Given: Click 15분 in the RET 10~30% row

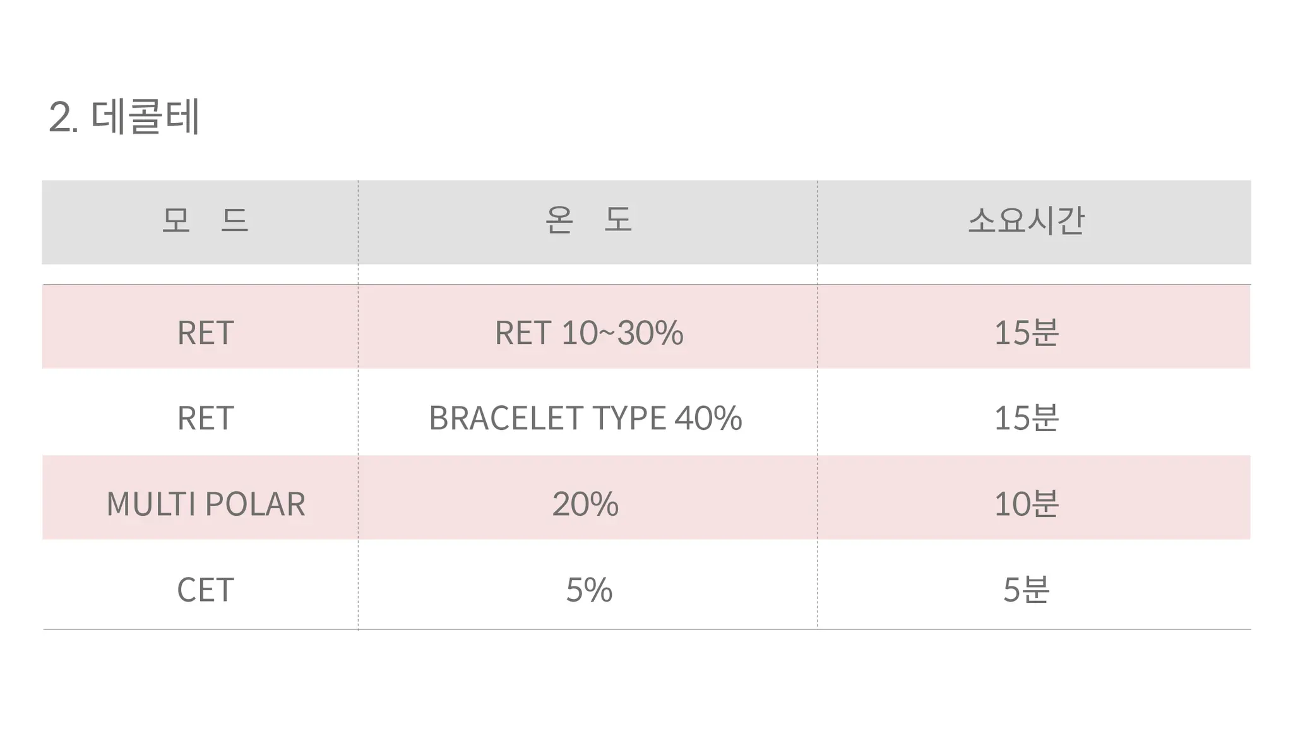Looking at the screenshot, I should tap(1026, 333).
